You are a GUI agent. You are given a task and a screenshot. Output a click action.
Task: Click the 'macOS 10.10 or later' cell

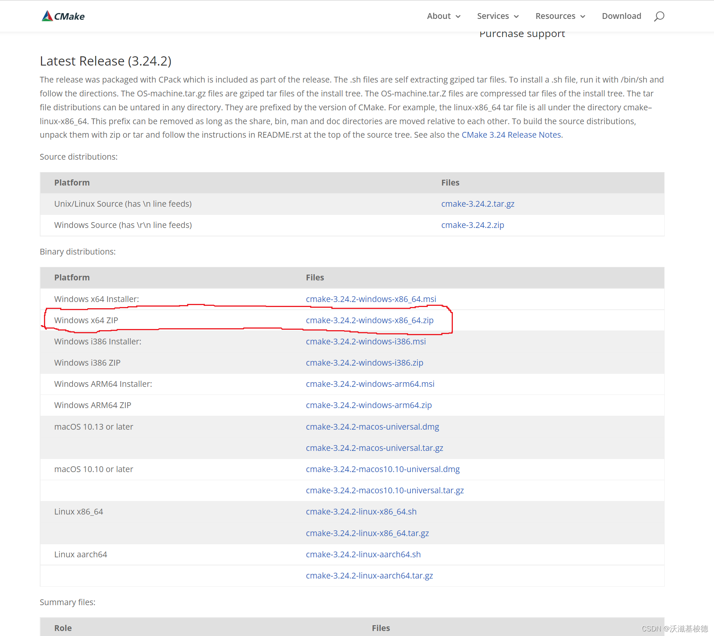[94, 469]
